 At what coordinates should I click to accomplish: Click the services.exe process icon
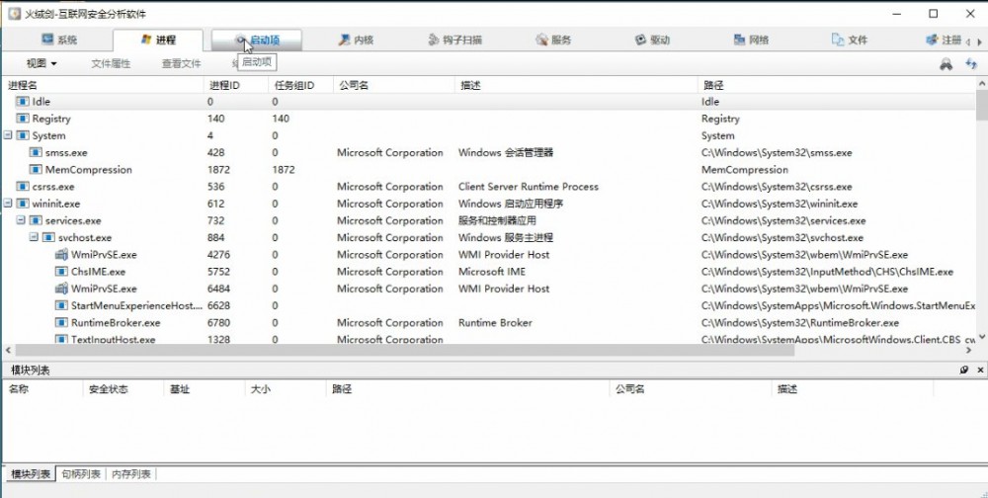pos(36,220)
